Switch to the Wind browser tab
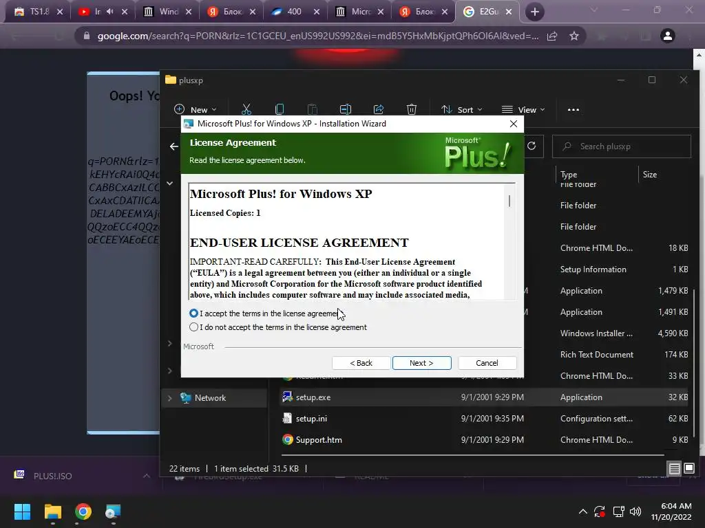This screenshot has width=705, height=528. [168, 12]
